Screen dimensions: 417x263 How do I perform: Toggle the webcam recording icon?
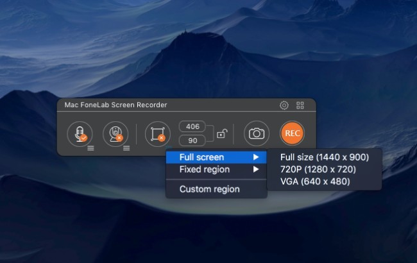pyautogui.click(x=115, y=134)
